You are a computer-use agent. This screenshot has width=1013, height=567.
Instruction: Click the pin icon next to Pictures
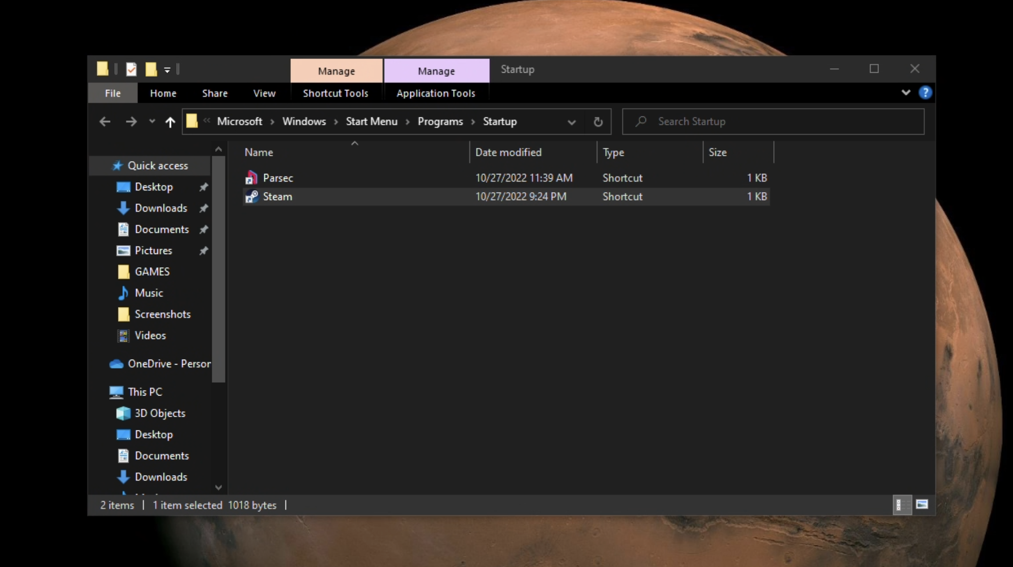(203, 251)
